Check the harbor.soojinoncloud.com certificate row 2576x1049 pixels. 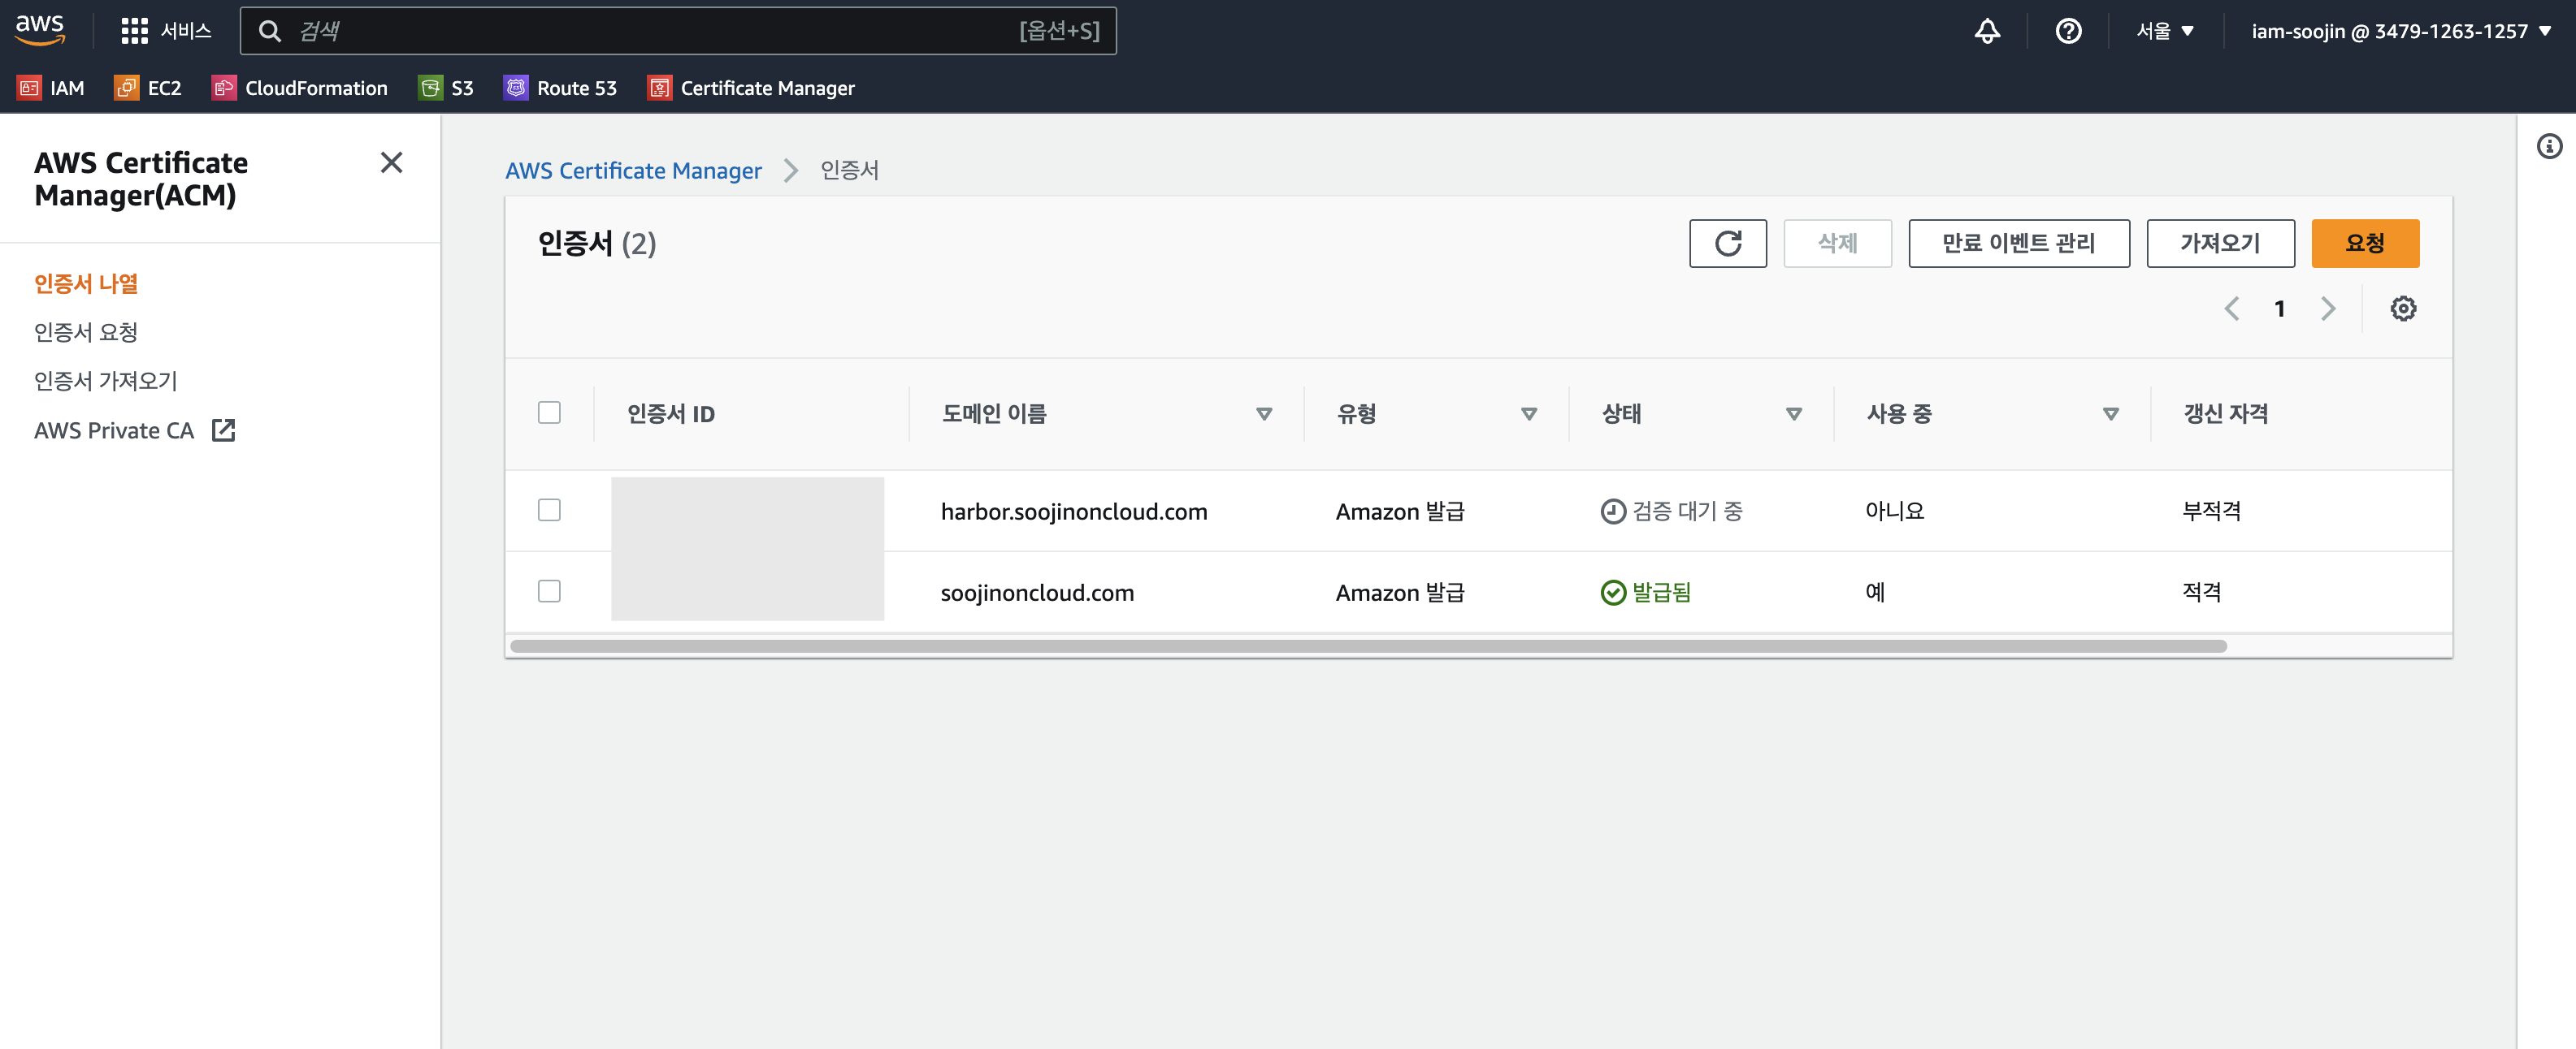pyautogui.click(x=549, y=511)
